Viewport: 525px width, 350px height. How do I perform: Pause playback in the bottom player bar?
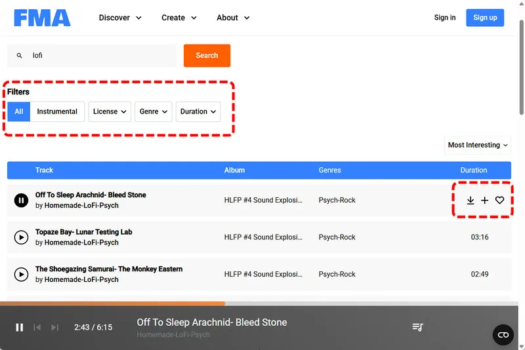[x=20, y=327]
